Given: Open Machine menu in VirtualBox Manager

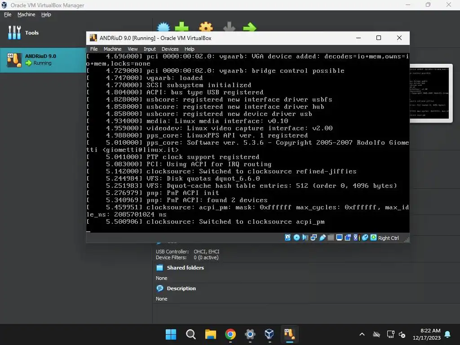Looking at the screenshot, I should pyautogui.click(x=26, y=14).
